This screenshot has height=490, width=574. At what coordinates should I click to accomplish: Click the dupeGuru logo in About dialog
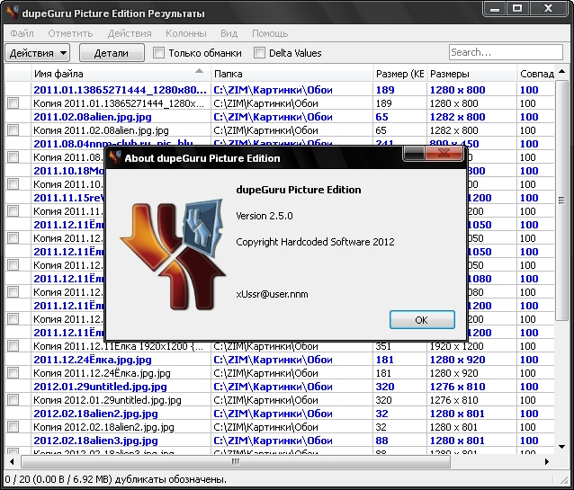173,254
